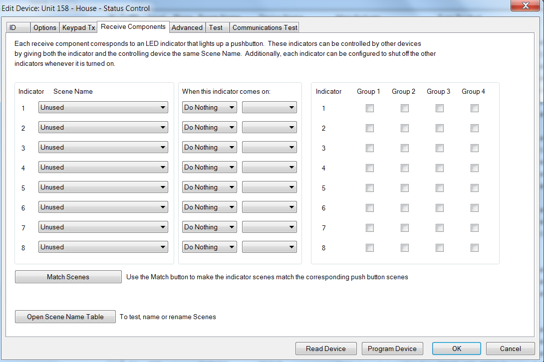Select the Options tab
Image resolution: width=544 pixels, height=362 pixels.
click(x=45, y=27)
